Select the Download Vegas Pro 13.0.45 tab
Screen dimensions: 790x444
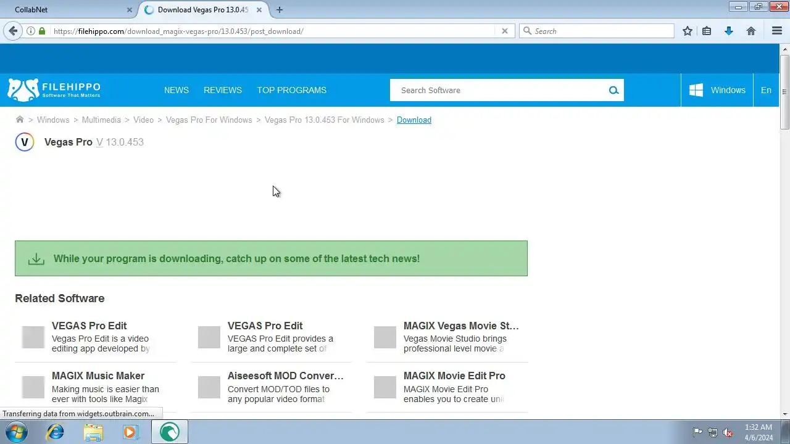coord(204,10)
